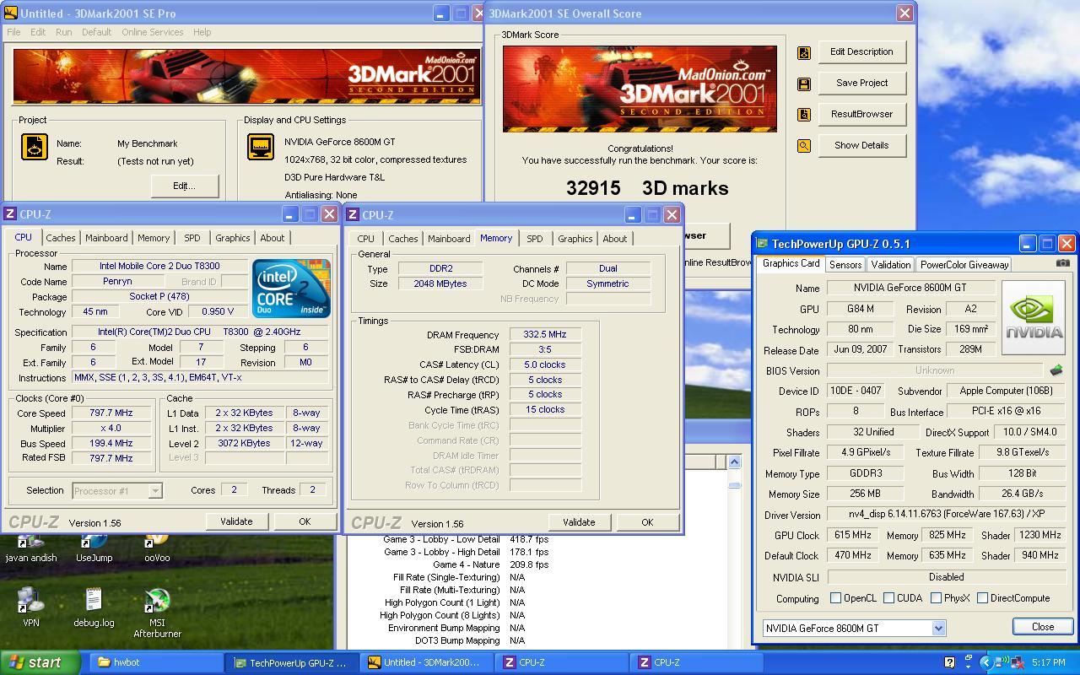This screenshot has height=675, width=1080.
Task: Click the Project icon in 3DMark2001 window
Action: coord(35,146)
